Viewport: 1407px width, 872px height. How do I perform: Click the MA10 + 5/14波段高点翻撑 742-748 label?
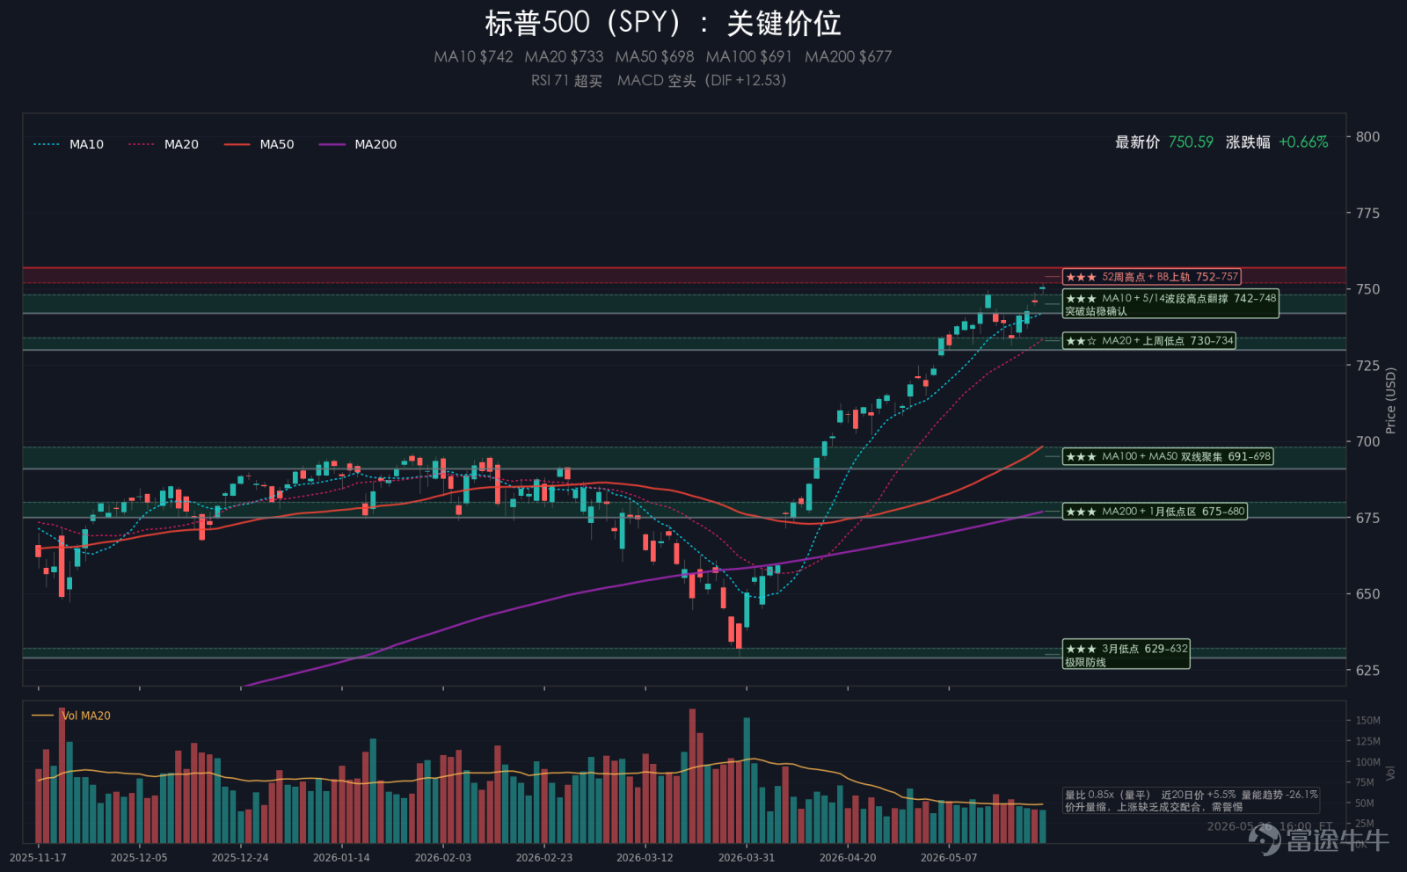pyautogui.click(x=1170, y=304)
